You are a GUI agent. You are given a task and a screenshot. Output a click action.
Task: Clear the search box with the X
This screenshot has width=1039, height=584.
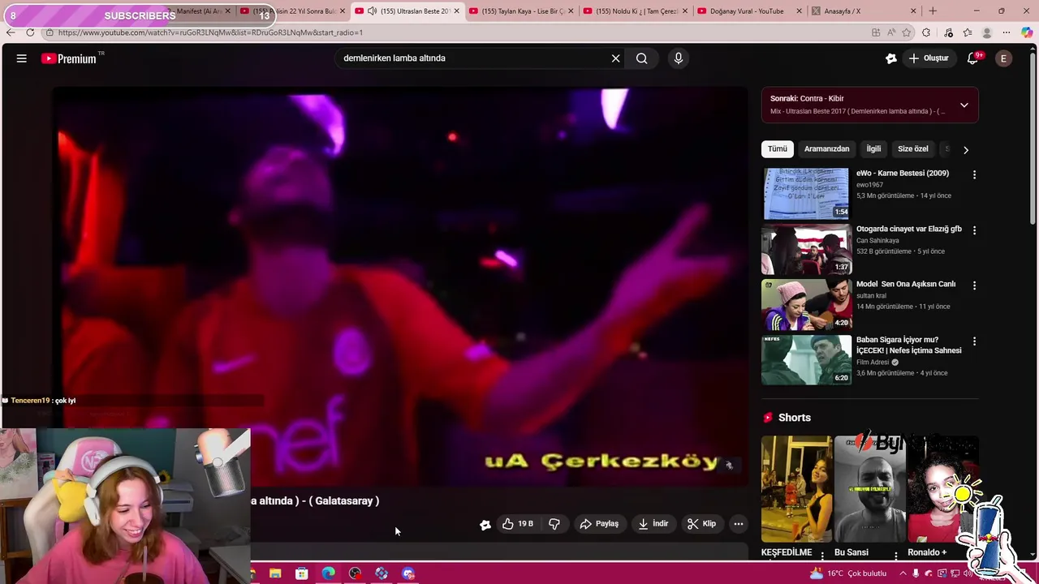click(x=615, y=58)
